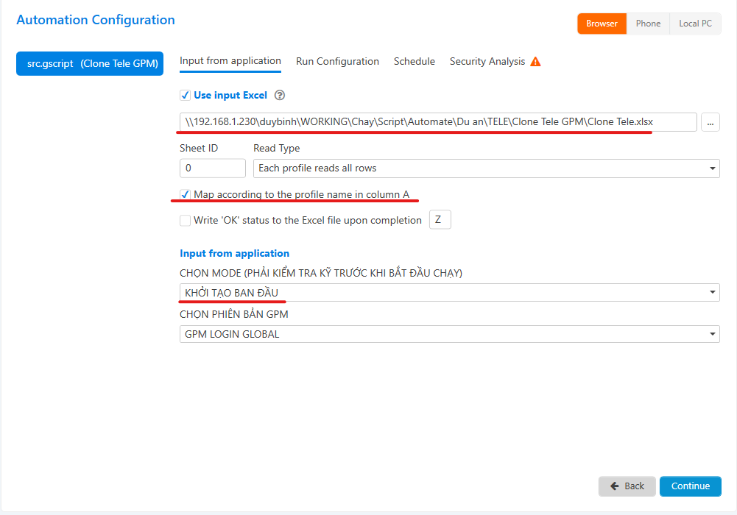Uncheck the Use input Excel checkbox
737x515 pixels.
[x=185, y=96]
